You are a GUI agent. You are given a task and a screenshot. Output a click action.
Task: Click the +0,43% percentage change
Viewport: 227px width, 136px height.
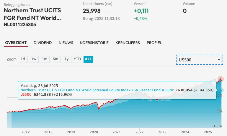(x=141, y=19)
